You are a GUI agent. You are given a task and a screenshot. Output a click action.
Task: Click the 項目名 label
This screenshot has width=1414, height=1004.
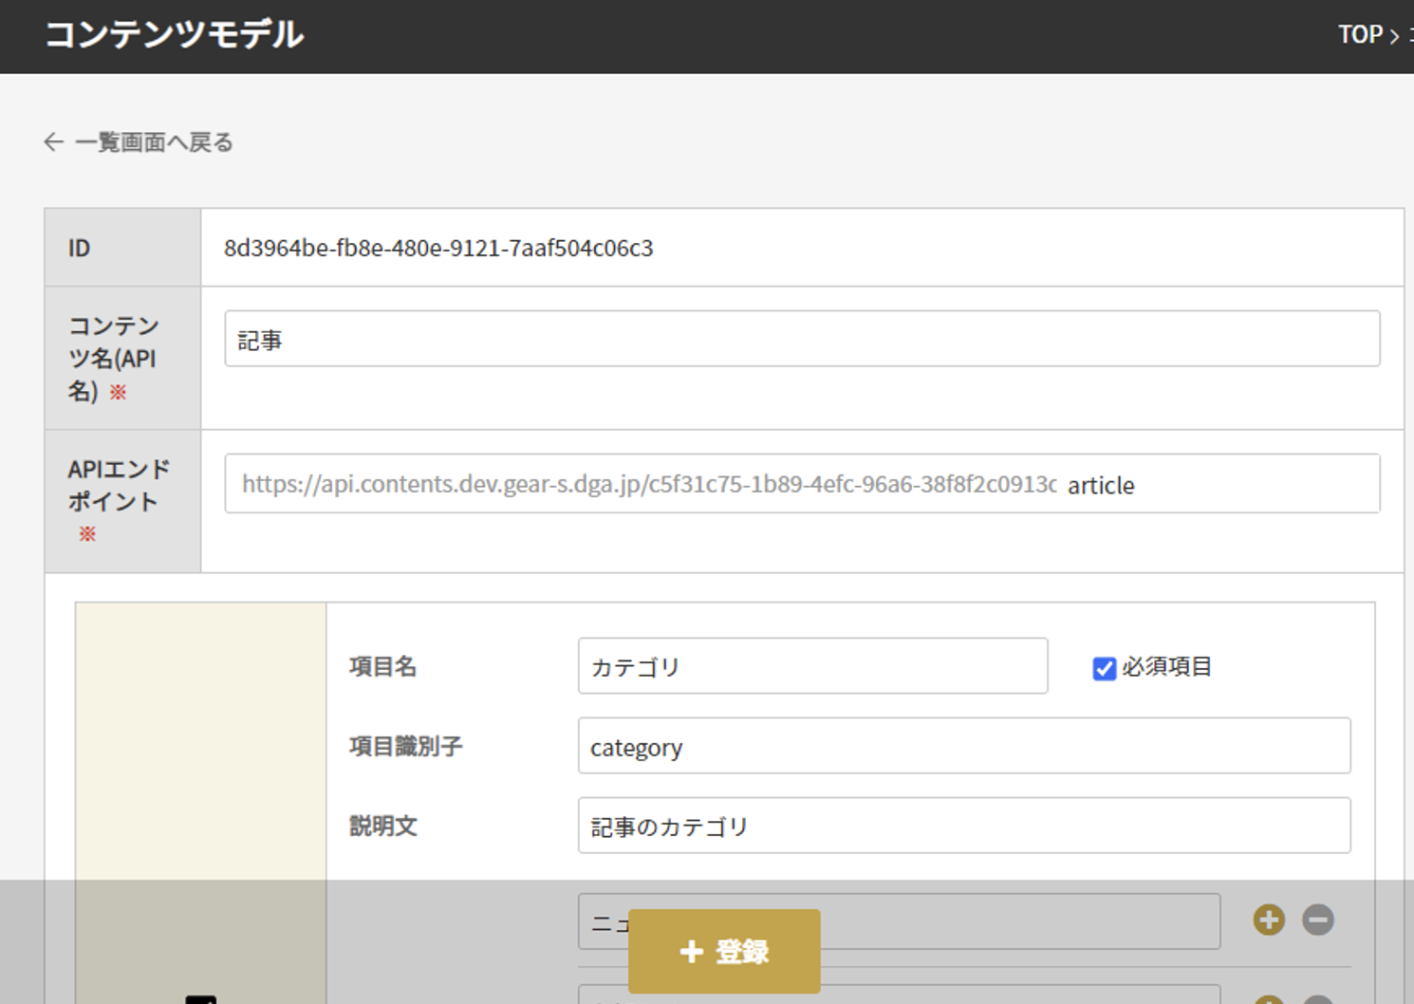382,667
